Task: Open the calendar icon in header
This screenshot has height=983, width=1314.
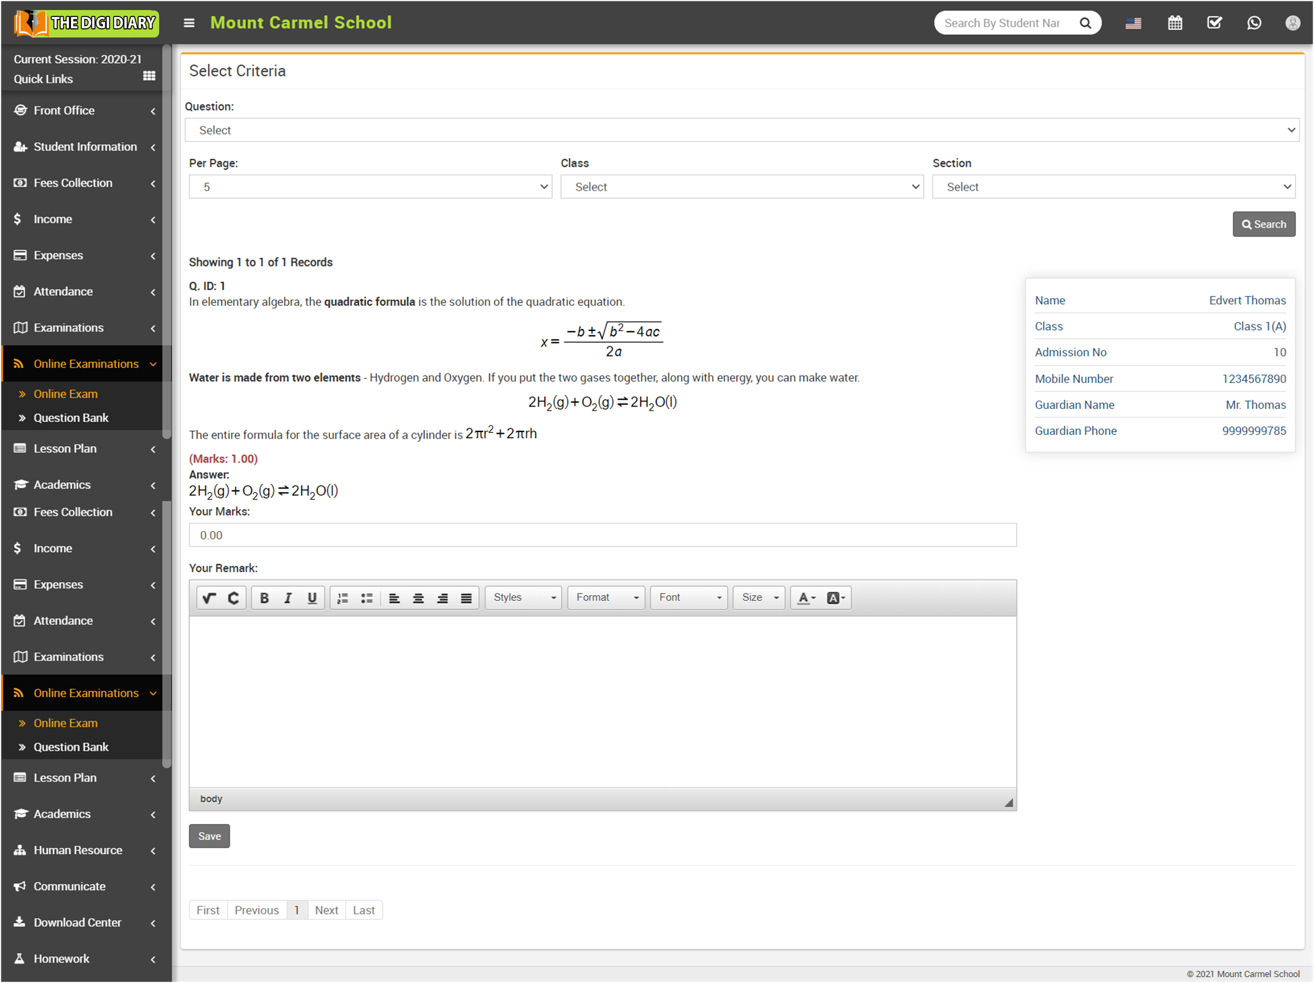Action: click(x=1175, y=23)
